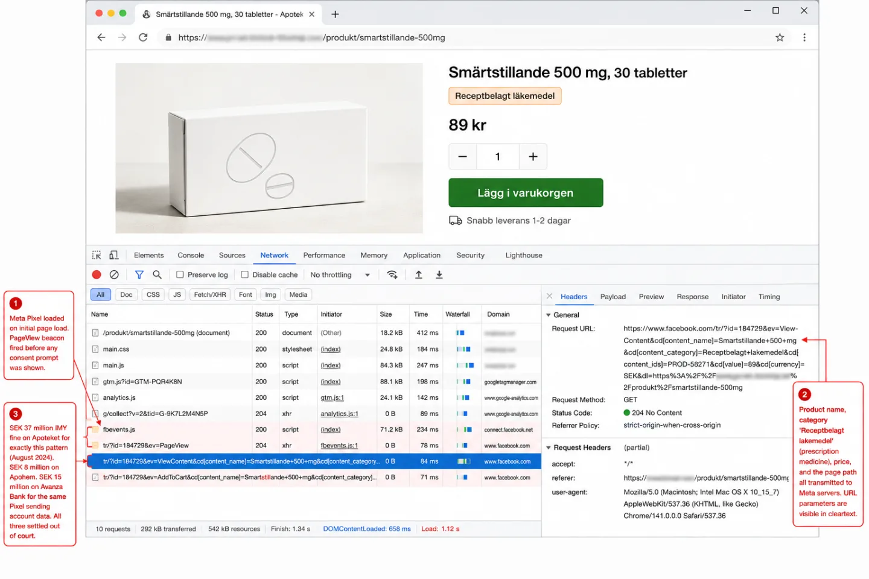Select the ev=PageView request row

click(313, 446)
